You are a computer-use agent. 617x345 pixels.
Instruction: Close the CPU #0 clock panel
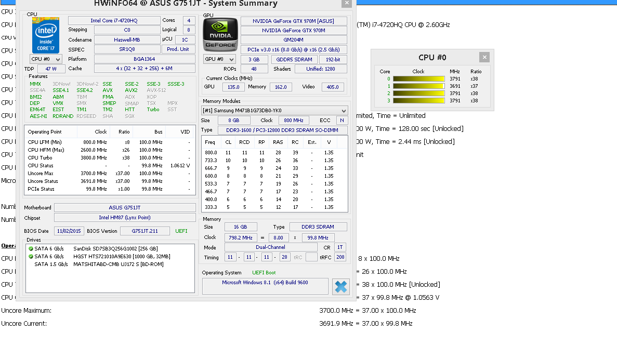(x=484, y=58)
